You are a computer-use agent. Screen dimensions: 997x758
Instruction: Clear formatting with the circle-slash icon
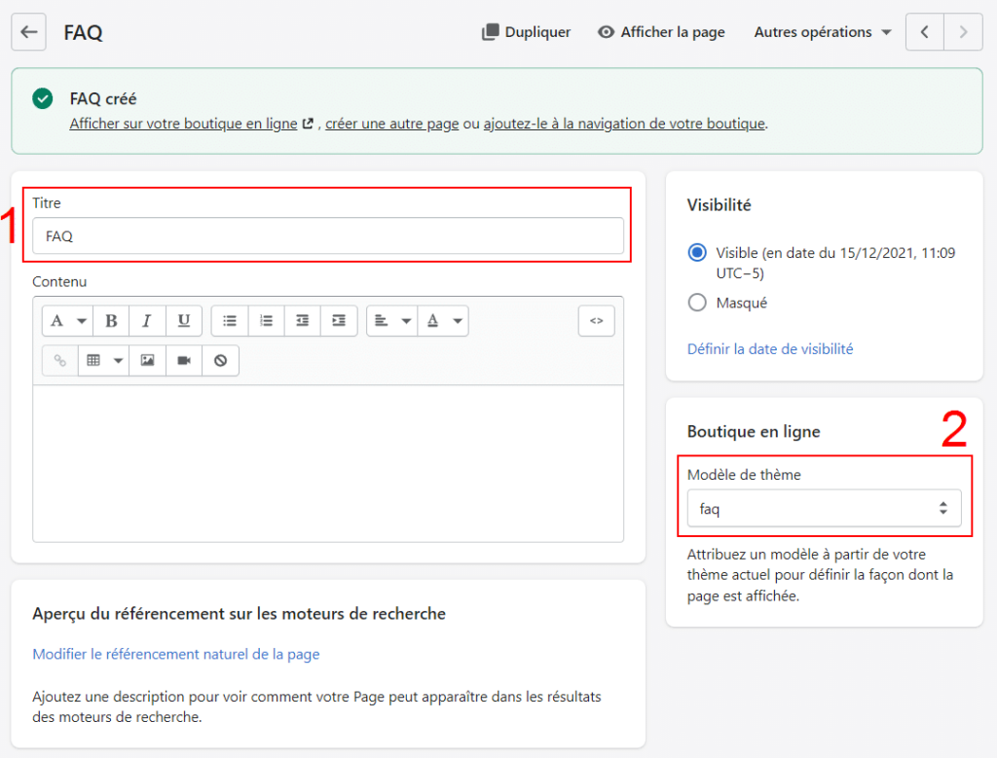pos(220,360)
